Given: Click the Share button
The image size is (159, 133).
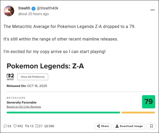Looking at the screenshot, I should coord(103,126).
